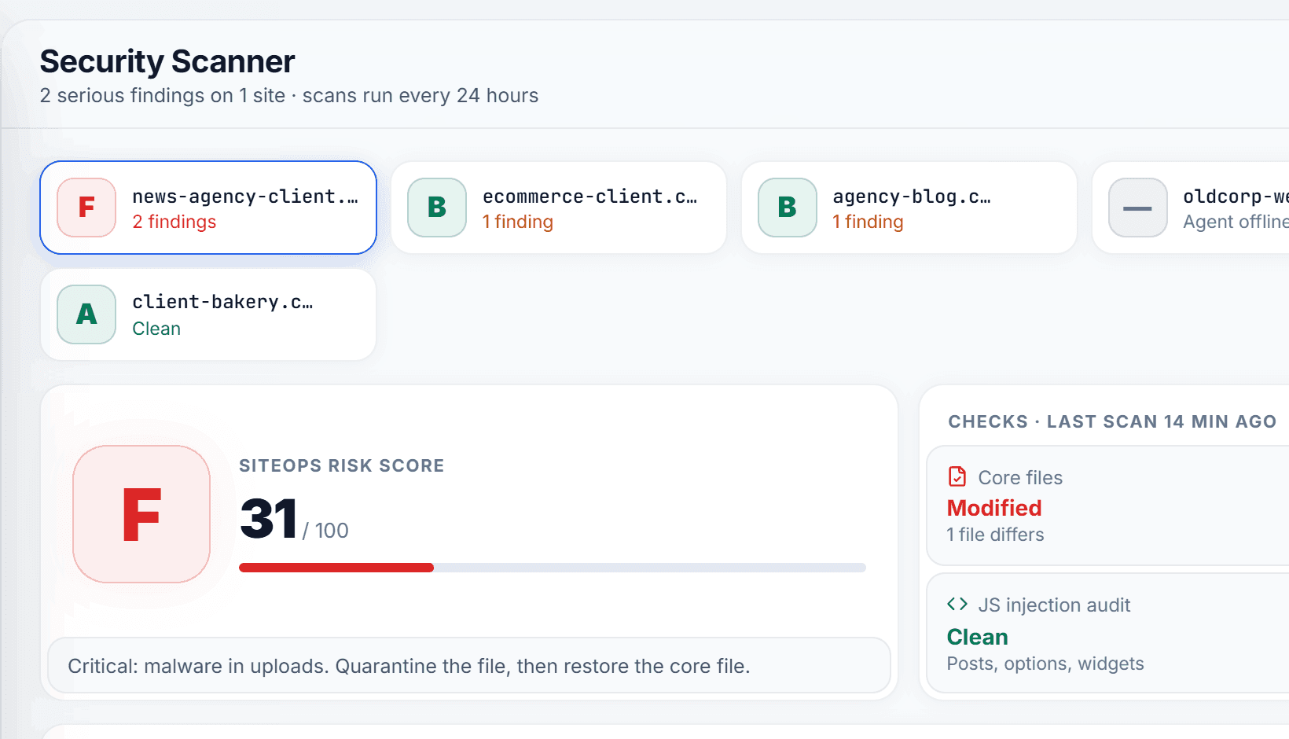
Task: Select the oldcorp offline site card
Action: (1191, 208)
